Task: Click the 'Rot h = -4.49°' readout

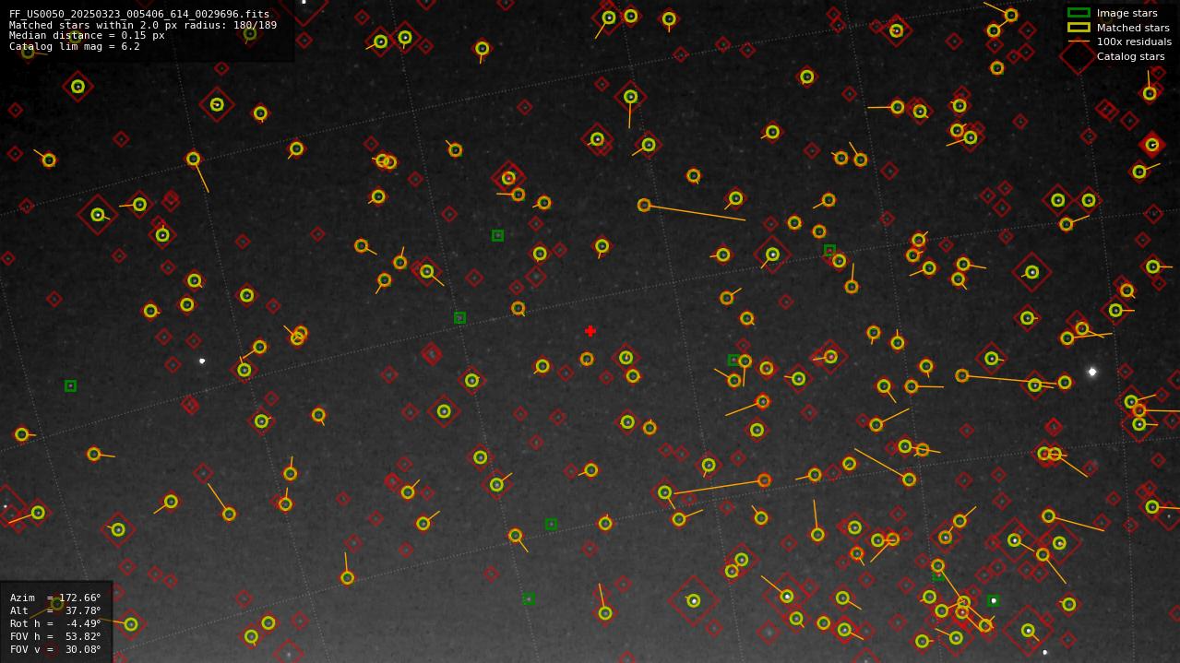Action: click(x=55, y=623)
